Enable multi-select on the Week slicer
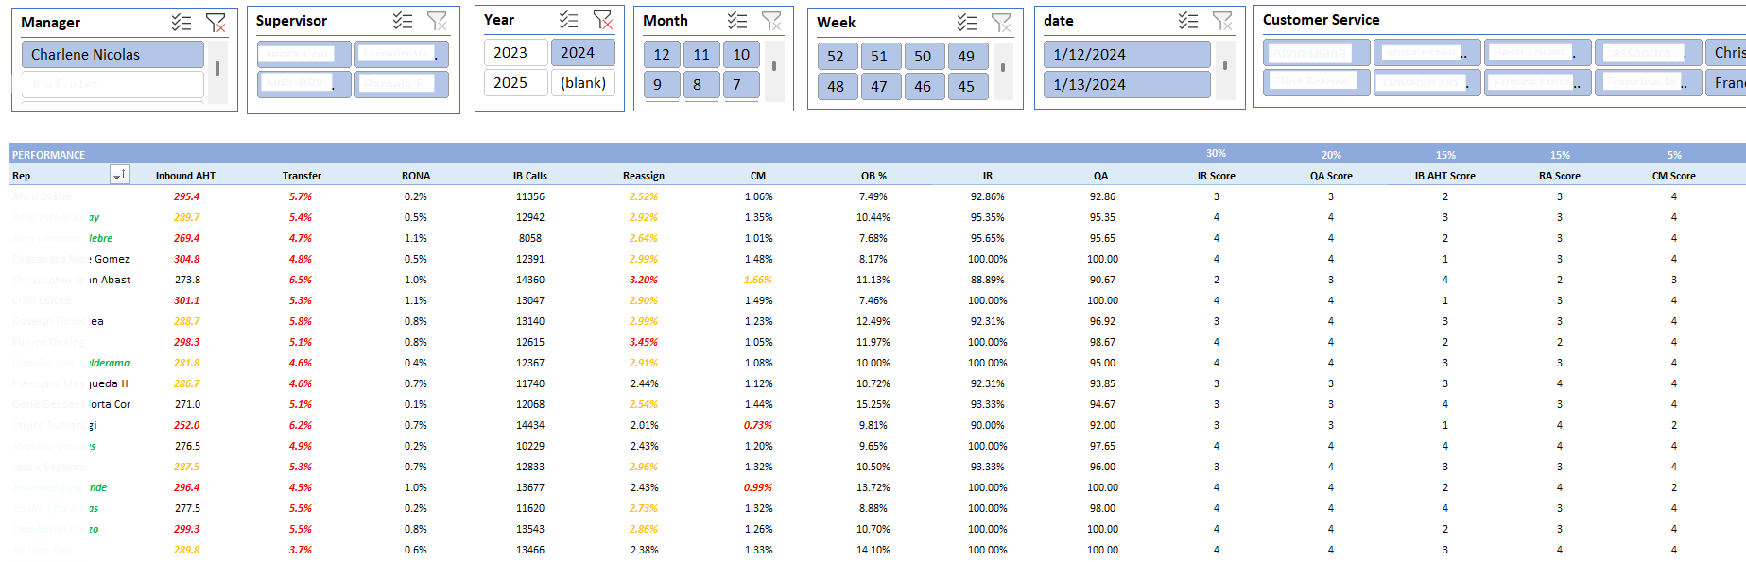The width and height of the screenshot is (1746, 562). point(966,23)
